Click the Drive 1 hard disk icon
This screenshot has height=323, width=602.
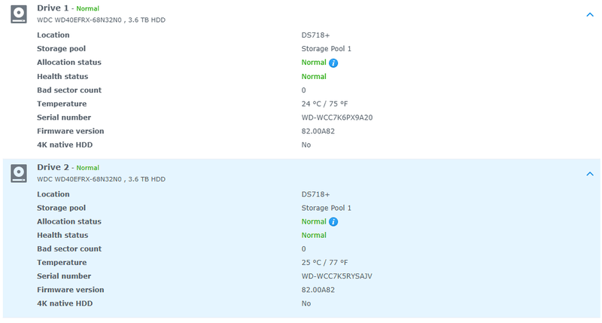(x=19, y=14)
